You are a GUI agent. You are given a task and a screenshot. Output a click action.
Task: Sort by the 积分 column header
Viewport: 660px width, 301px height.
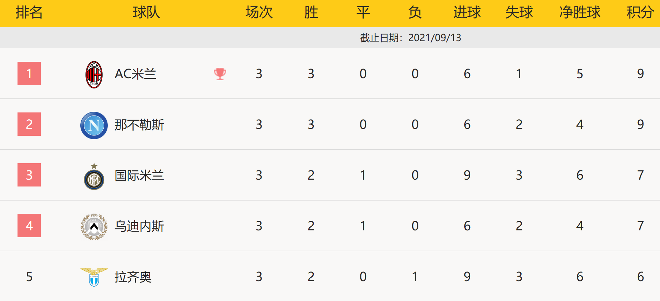click(x=640, y=13)
